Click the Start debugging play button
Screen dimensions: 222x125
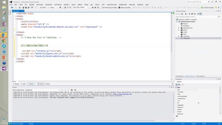pyautogui.click(x=41, y=8)
